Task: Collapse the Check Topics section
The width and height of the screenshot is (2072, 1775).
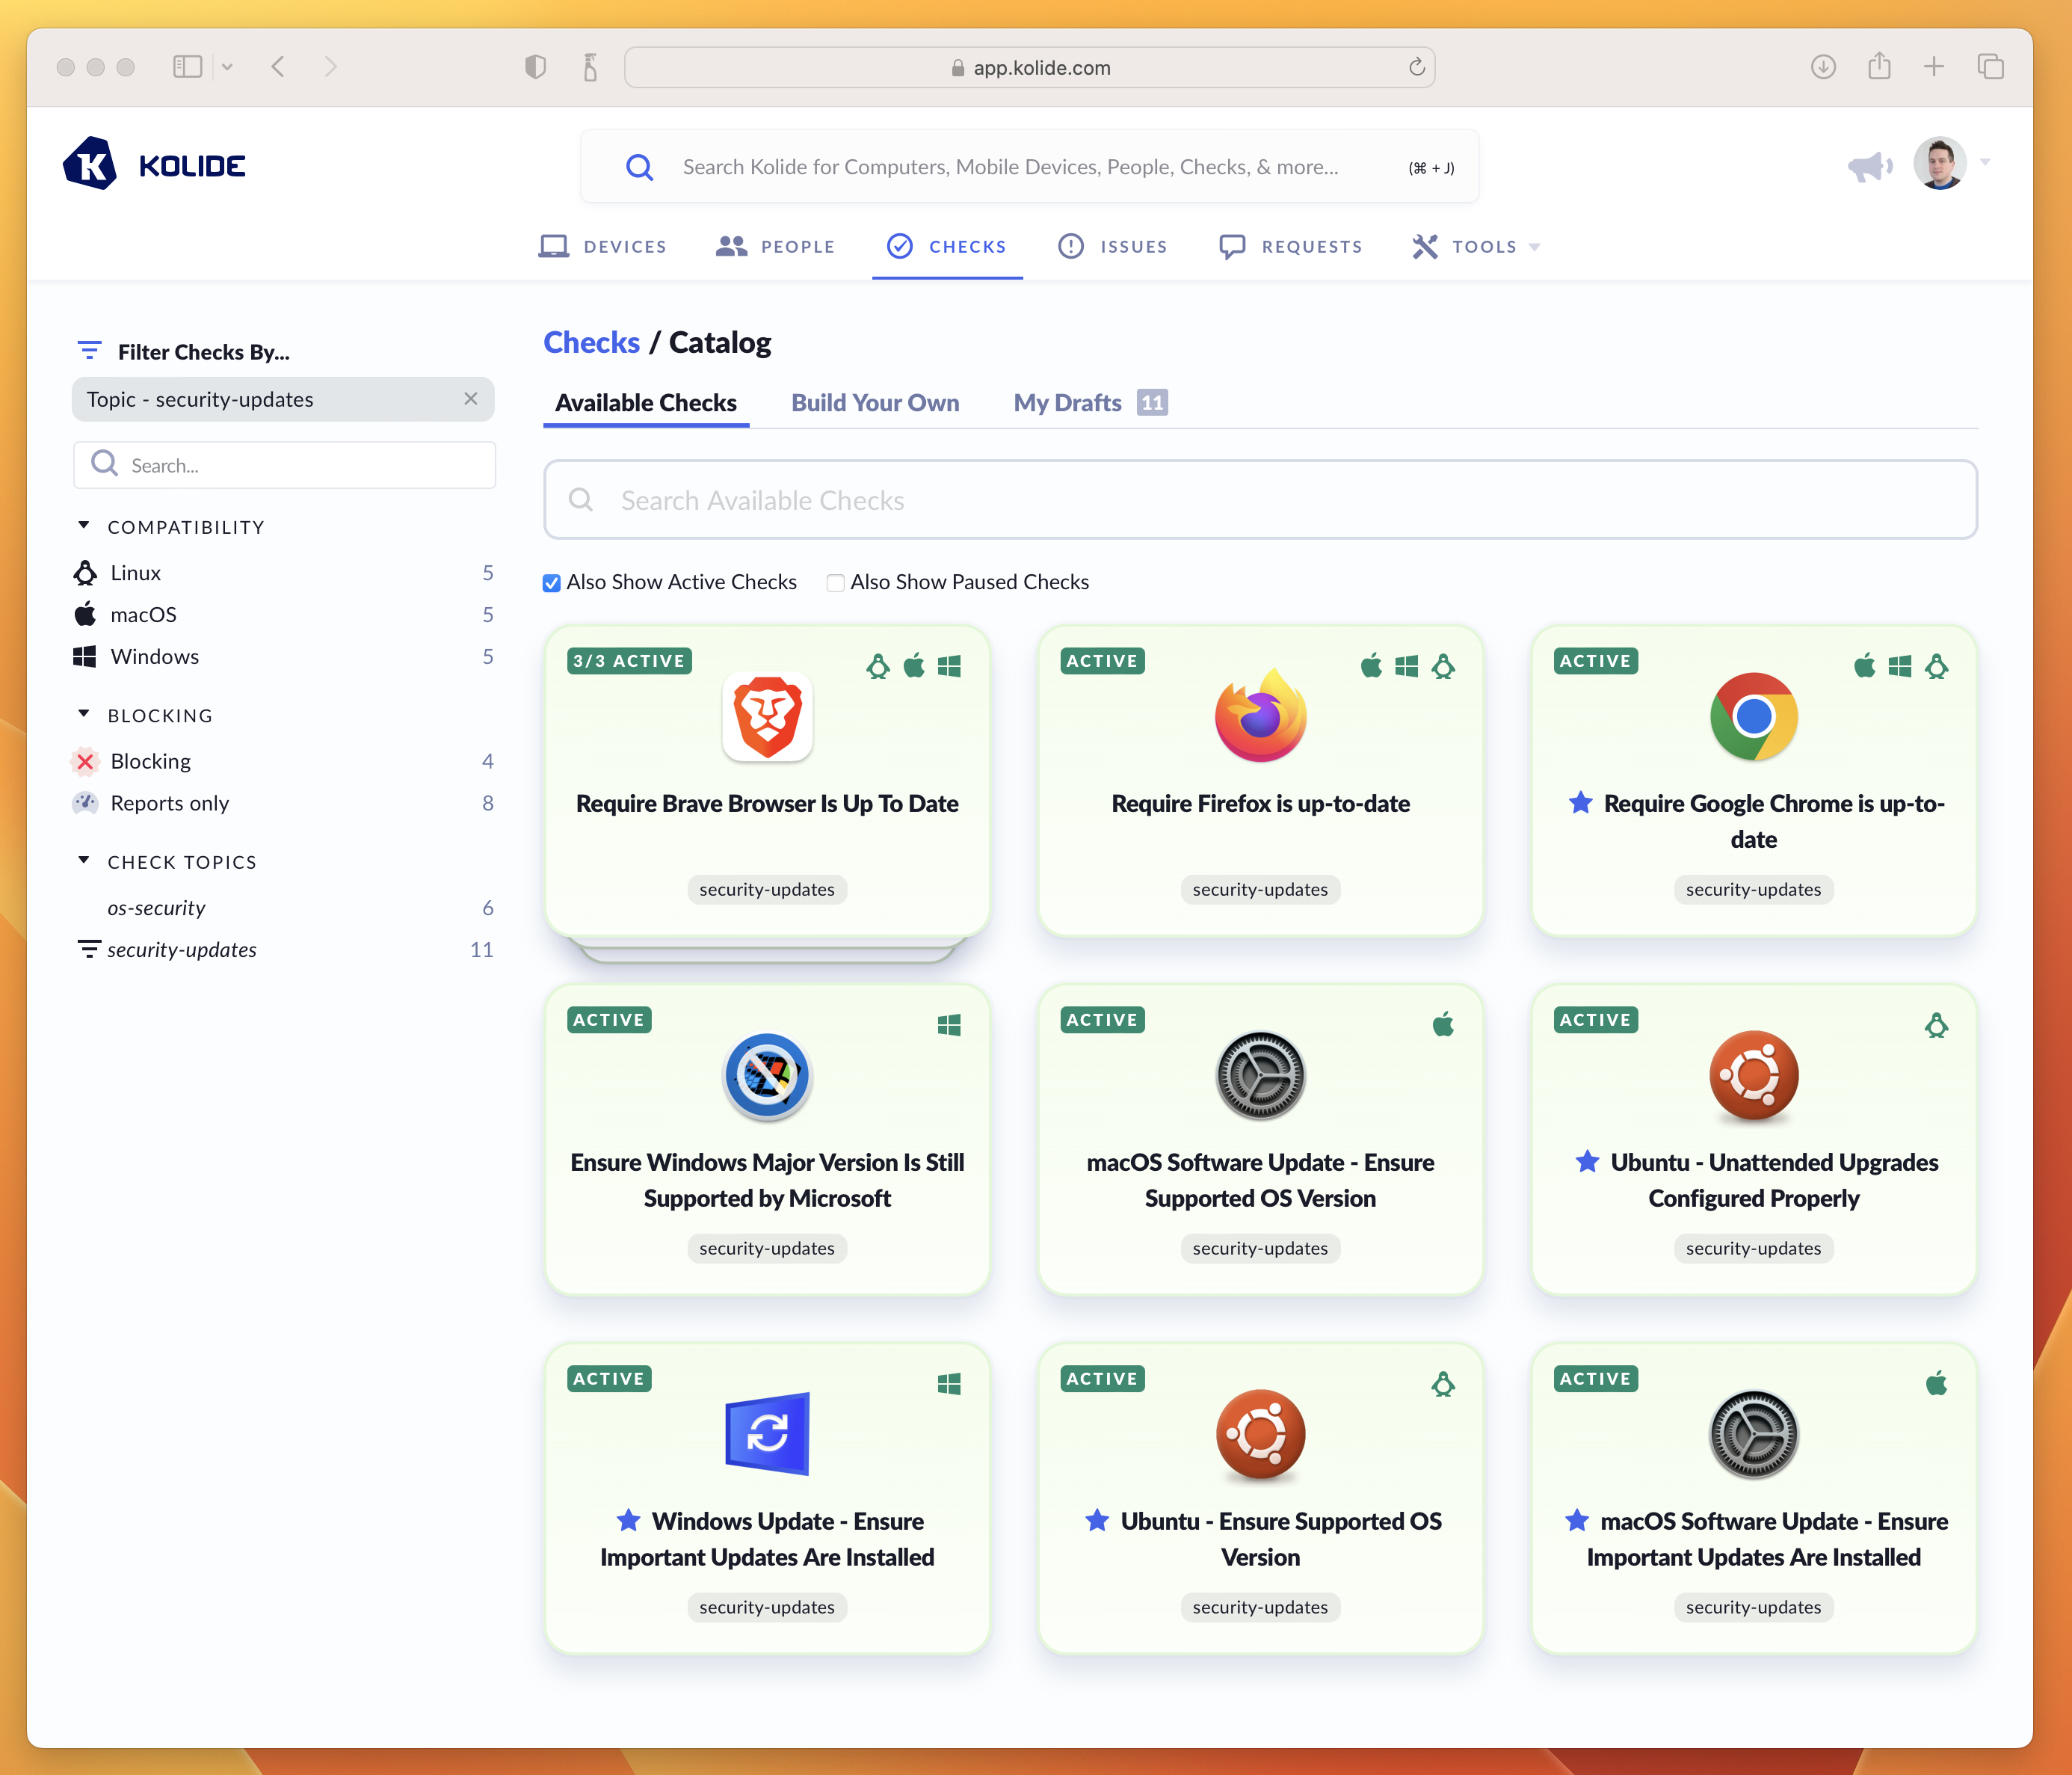Action: 84,861
